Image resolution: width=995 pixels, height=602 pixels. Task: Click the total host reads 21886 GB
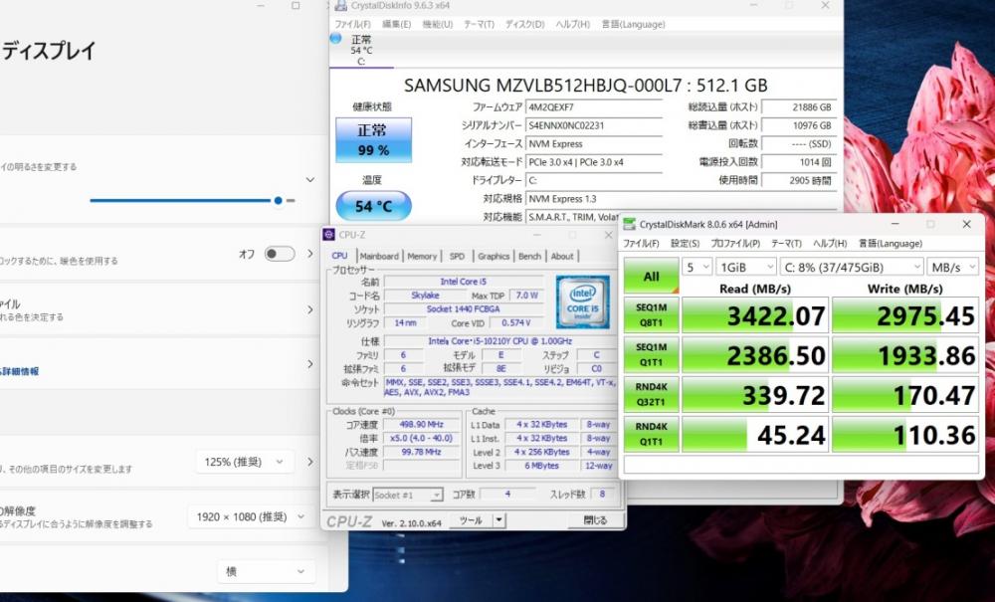[x=799, y=107]
